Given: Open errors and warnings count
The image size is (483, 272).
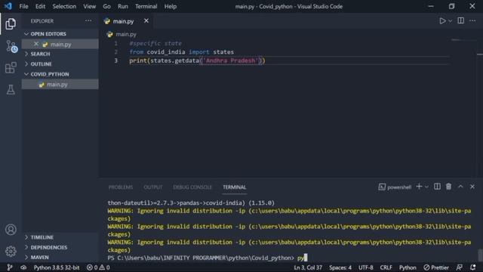Looking at the screenshot, I should coord(98,267).
